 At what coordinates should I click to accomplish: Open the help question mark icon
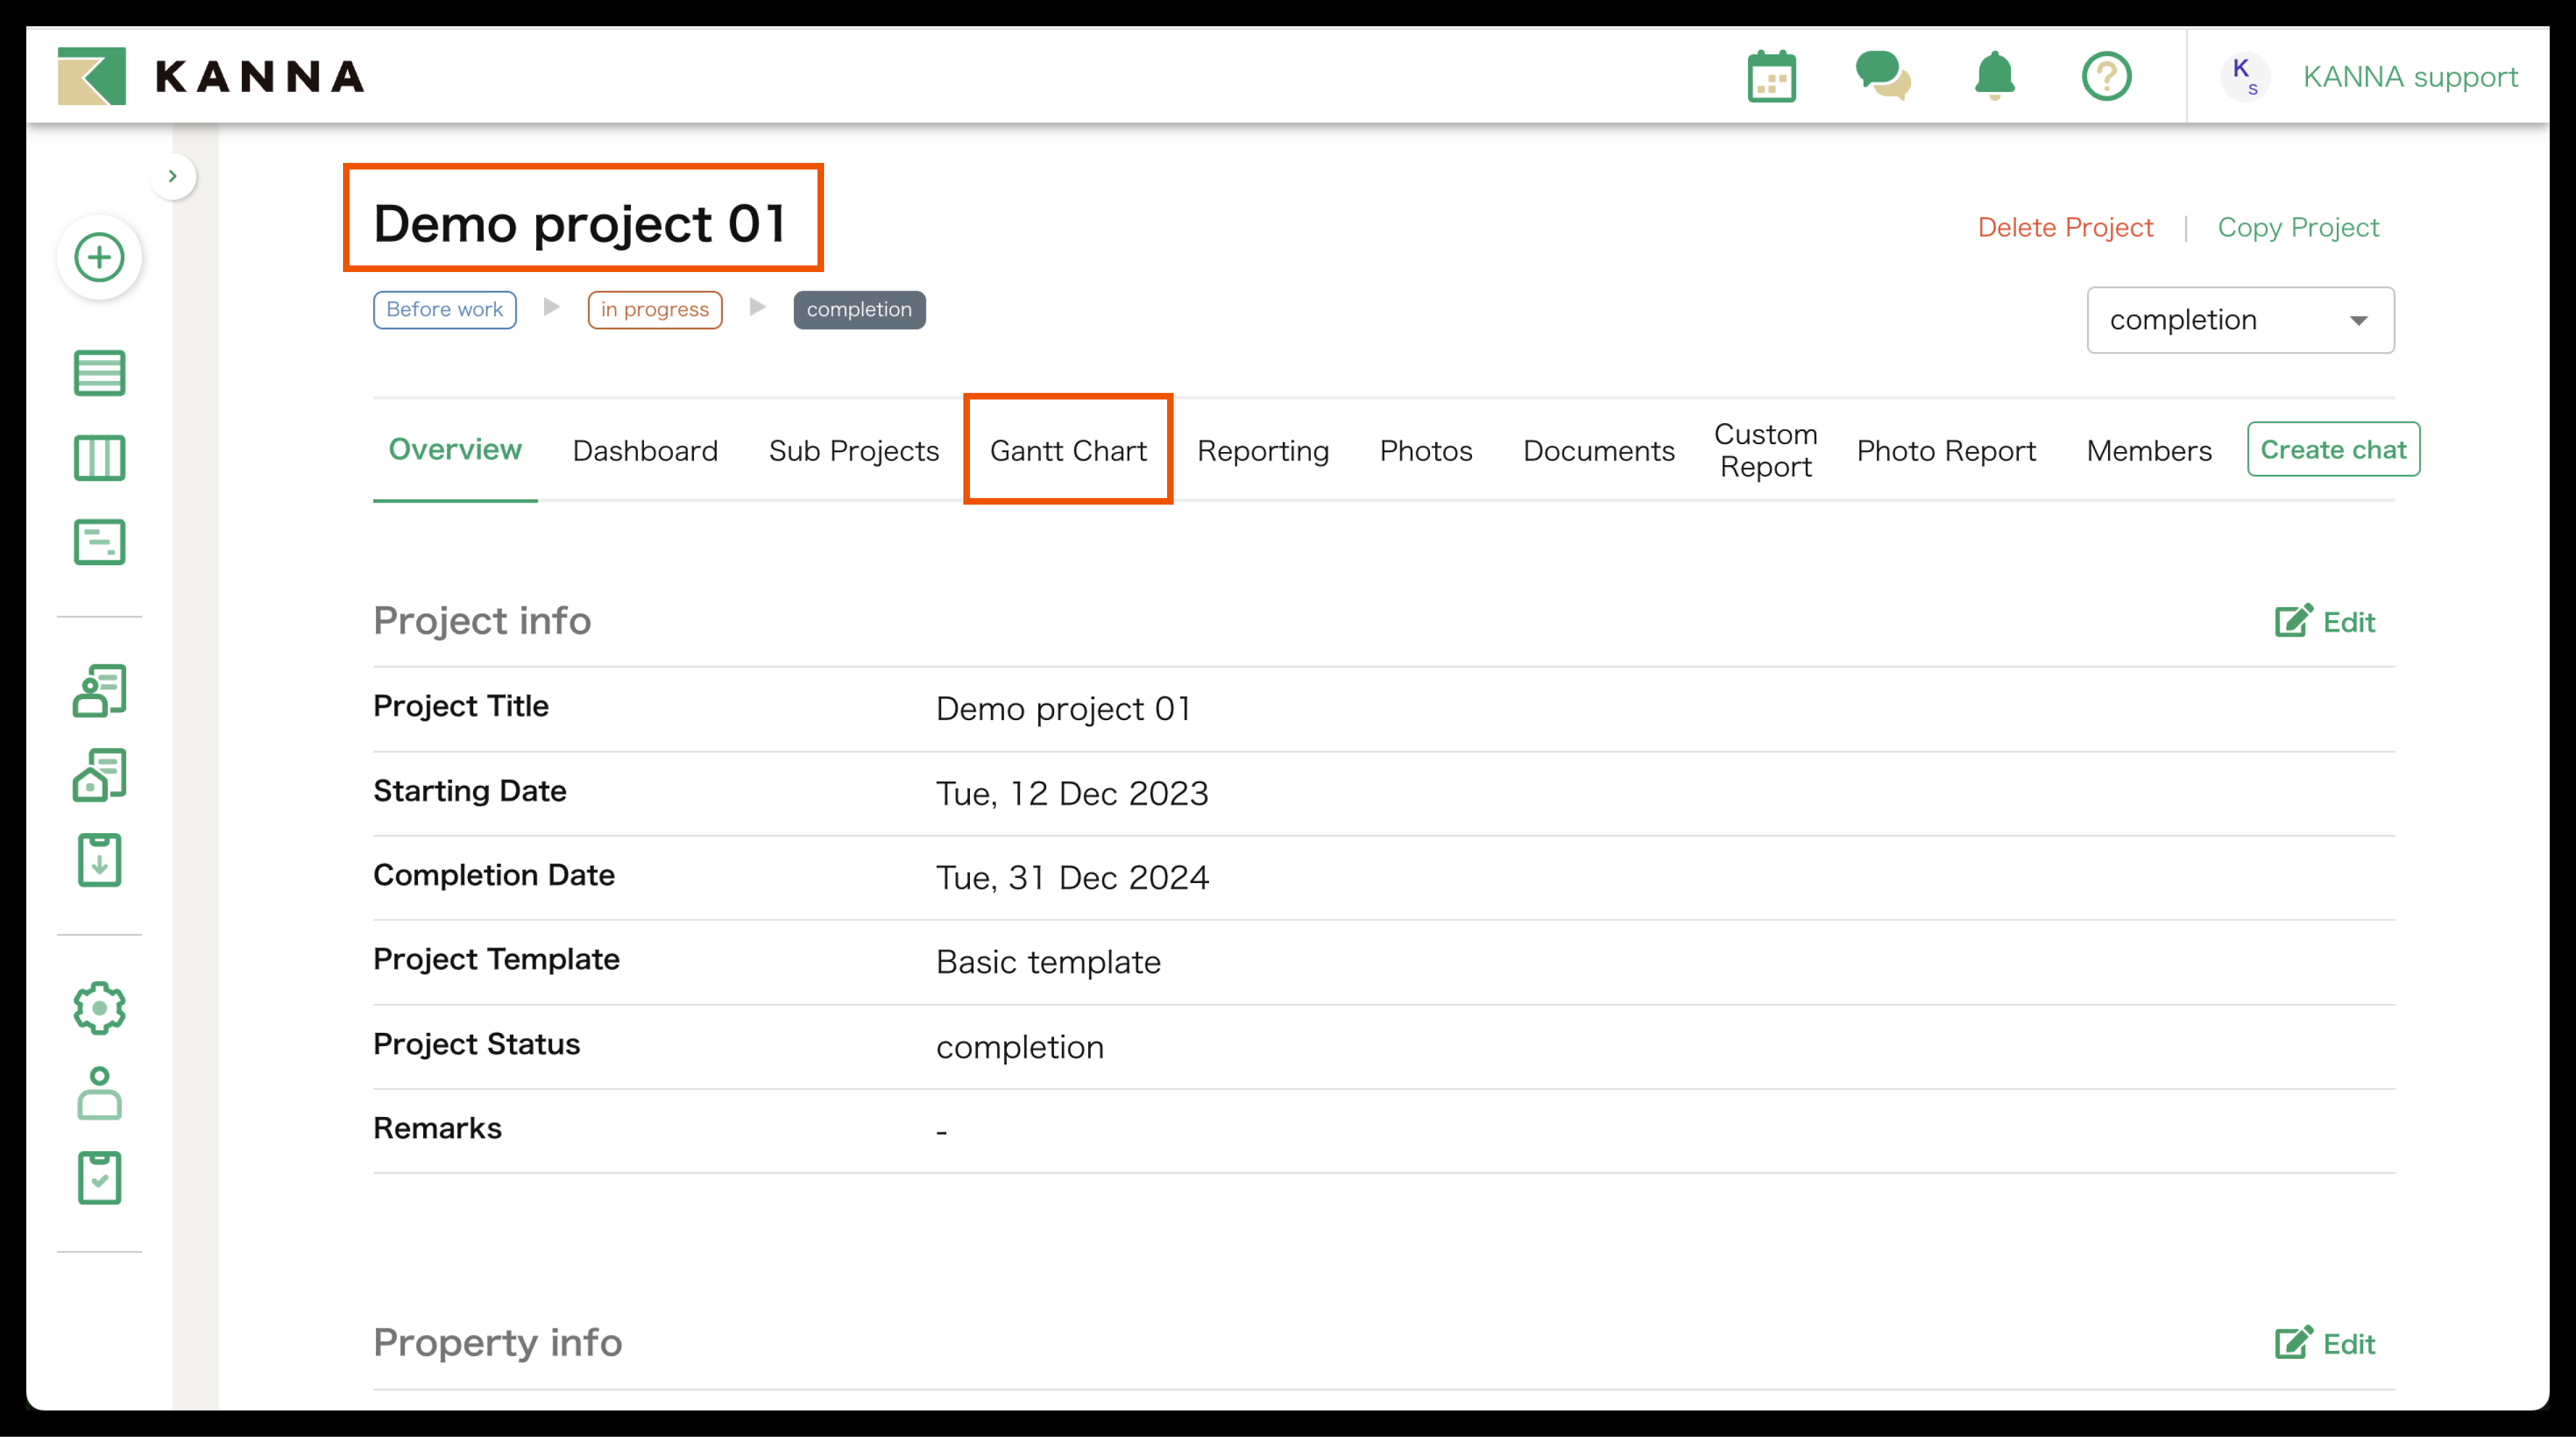(2106, 77)
